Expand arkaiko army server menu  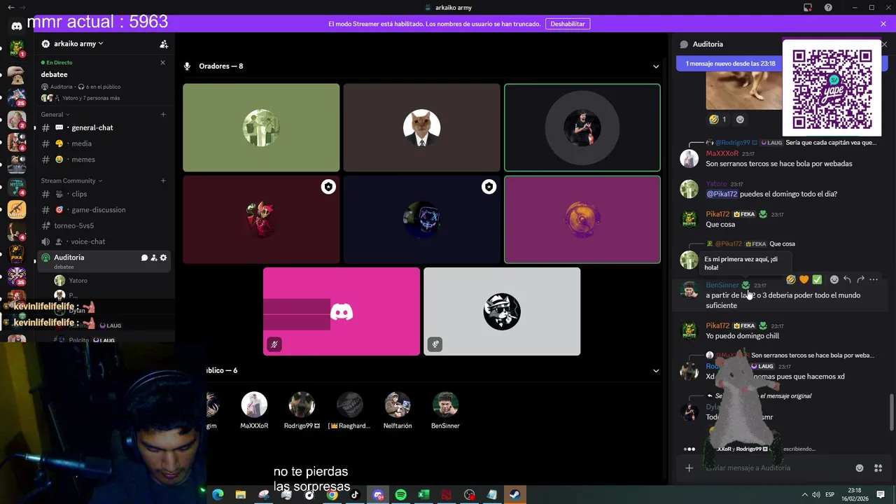click(x=78, y=44)
